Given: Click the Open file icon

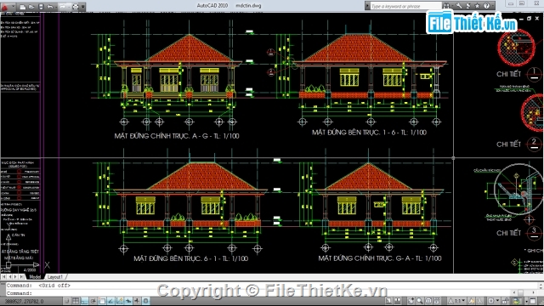Looking at the screenshot, I should (x=31, y=7).
